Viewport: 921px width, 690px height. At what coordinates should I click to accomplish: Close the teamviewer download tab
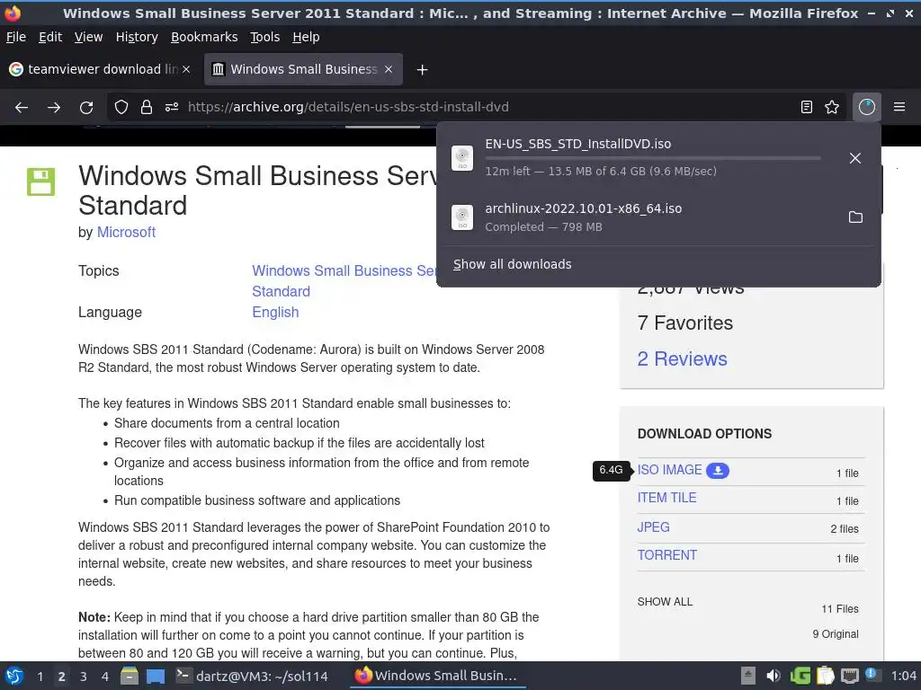pyautogui.click(x=186, y=69)
